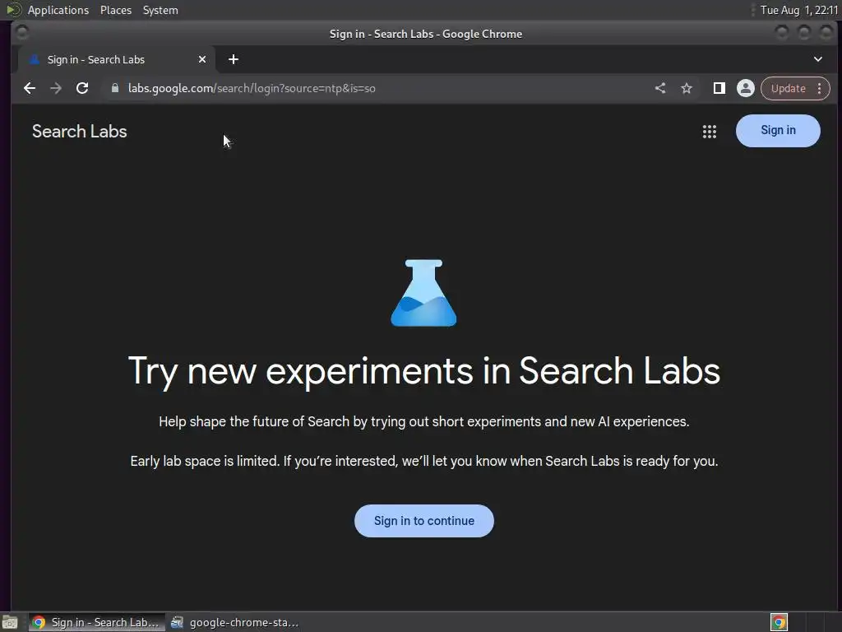Image resolution: width=842 pixels, height=632 pixels.
Task: Switch to the google-chrome-sta... taskbar item
Action: click(235, 622)
